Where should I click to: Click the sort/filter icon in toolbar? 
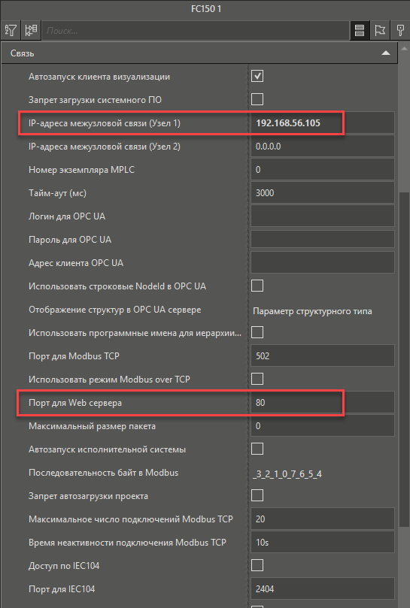[x=11, y=30]
